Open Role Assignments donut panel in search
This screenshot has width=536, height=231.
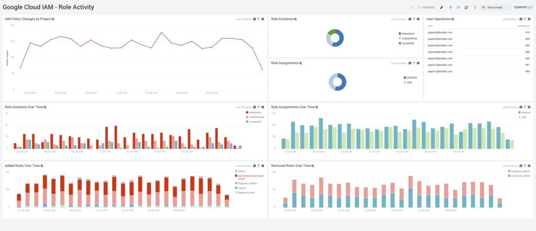pos(301,63)
